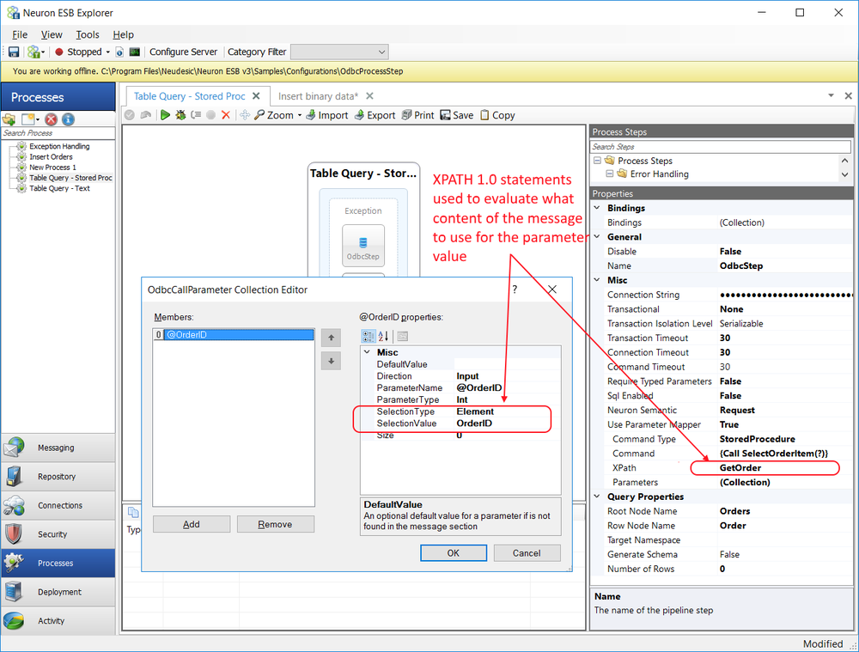Click the Search Process input field

(58, 133)
